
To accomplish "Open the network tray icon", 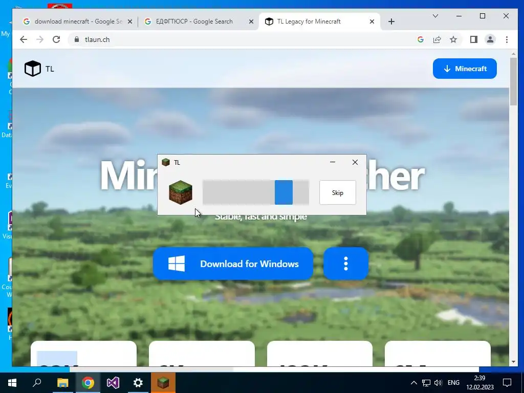I will 426,383.
